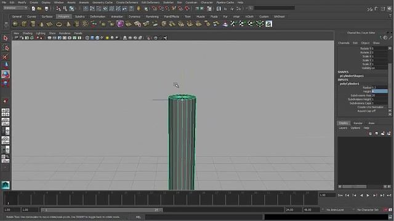Create a polygon plane from the shelf
The height and width of the screenshot is (221, 394).
coord(50,24)
